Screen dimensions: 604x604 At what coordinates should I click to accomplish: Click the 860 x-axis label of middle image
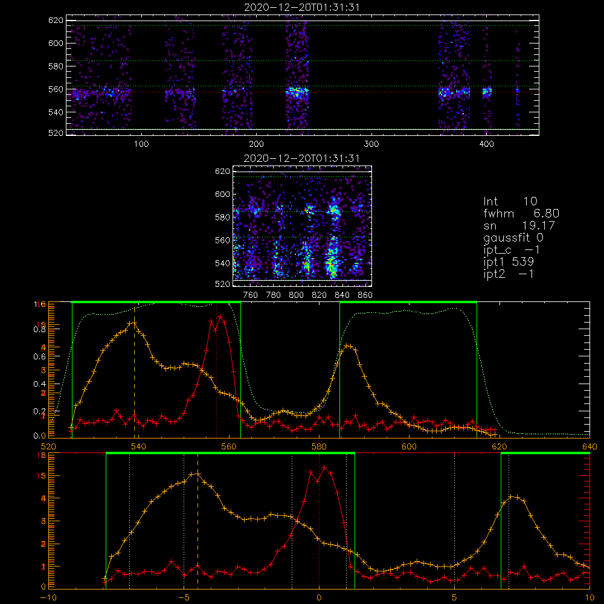365,295
